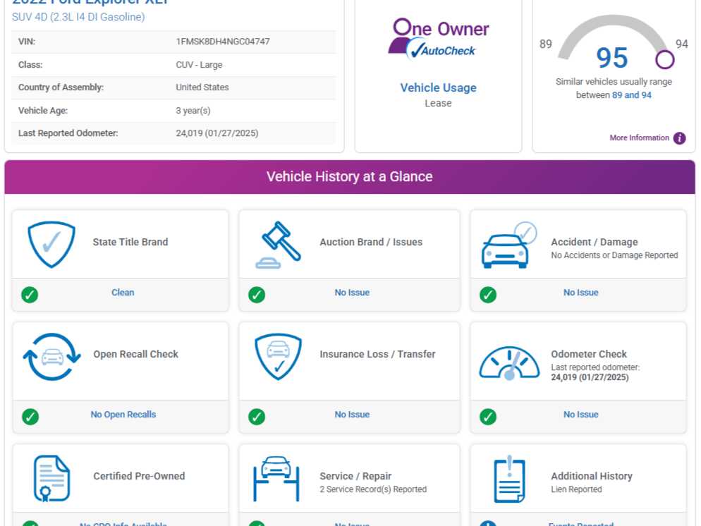701x526 pixels.
Task: Click the Insurance Loss shield car icon
Action: pyautogui.click(x=278, y=357)
